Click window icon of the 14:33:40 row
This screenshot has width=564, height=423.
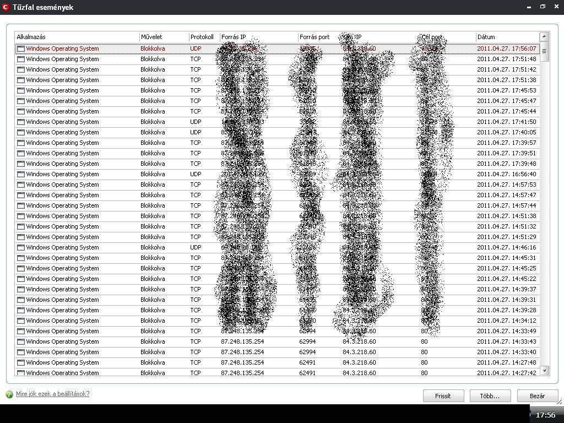tap(21, 352)
